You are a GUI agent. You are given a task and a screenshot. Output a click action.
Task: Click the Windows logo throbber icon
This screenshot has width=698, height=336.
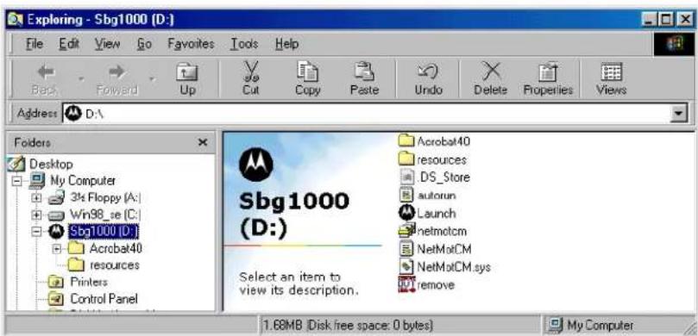674,45
